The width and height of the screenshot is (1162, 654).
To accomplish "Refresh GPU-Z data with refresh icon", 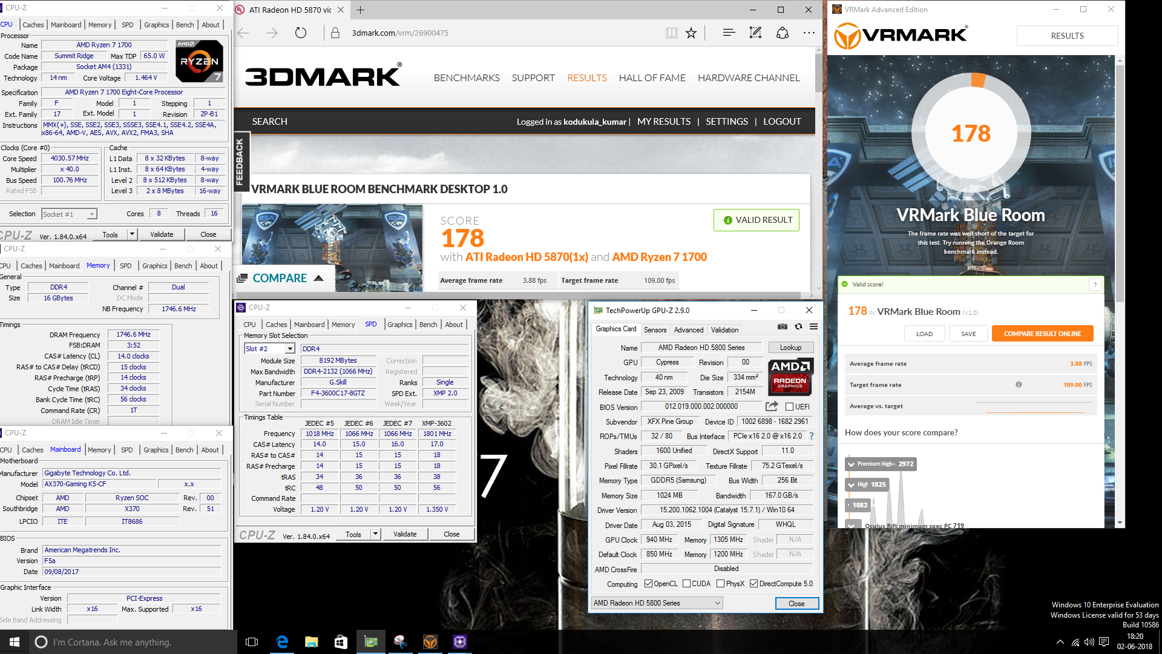I will 798,327.
